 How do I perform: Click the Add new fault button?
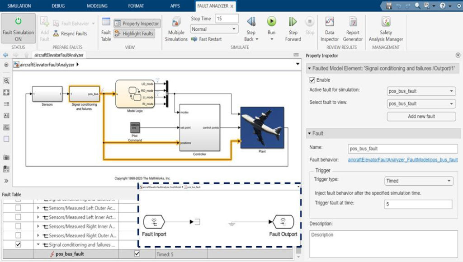coord(421,116)
